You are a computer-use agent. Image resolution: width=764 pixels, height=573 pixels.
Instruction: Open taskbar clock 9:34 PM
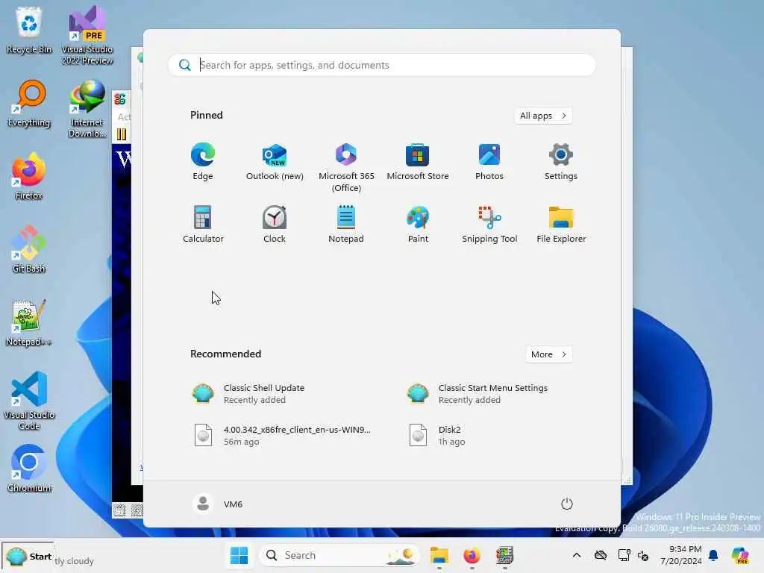pyautogui.click(x=680, y=555)
